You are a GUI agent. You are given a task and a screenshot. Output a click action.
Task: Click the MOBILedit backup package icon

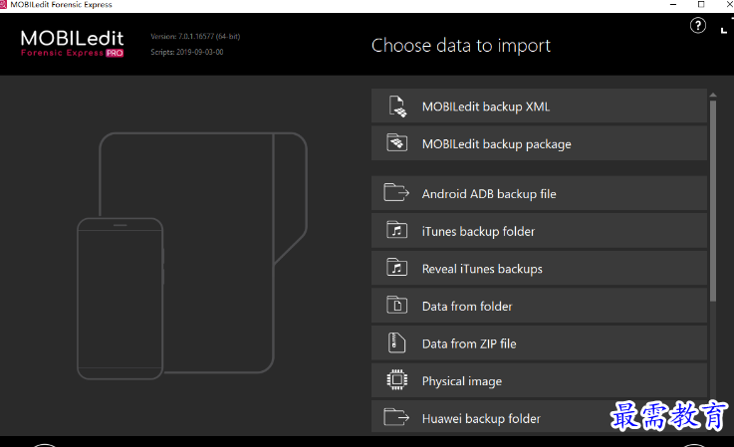(x=397, y=143)
